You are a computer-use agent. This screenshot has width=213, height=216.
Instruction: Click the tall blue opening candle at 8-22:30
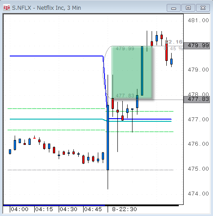point(108,137)
